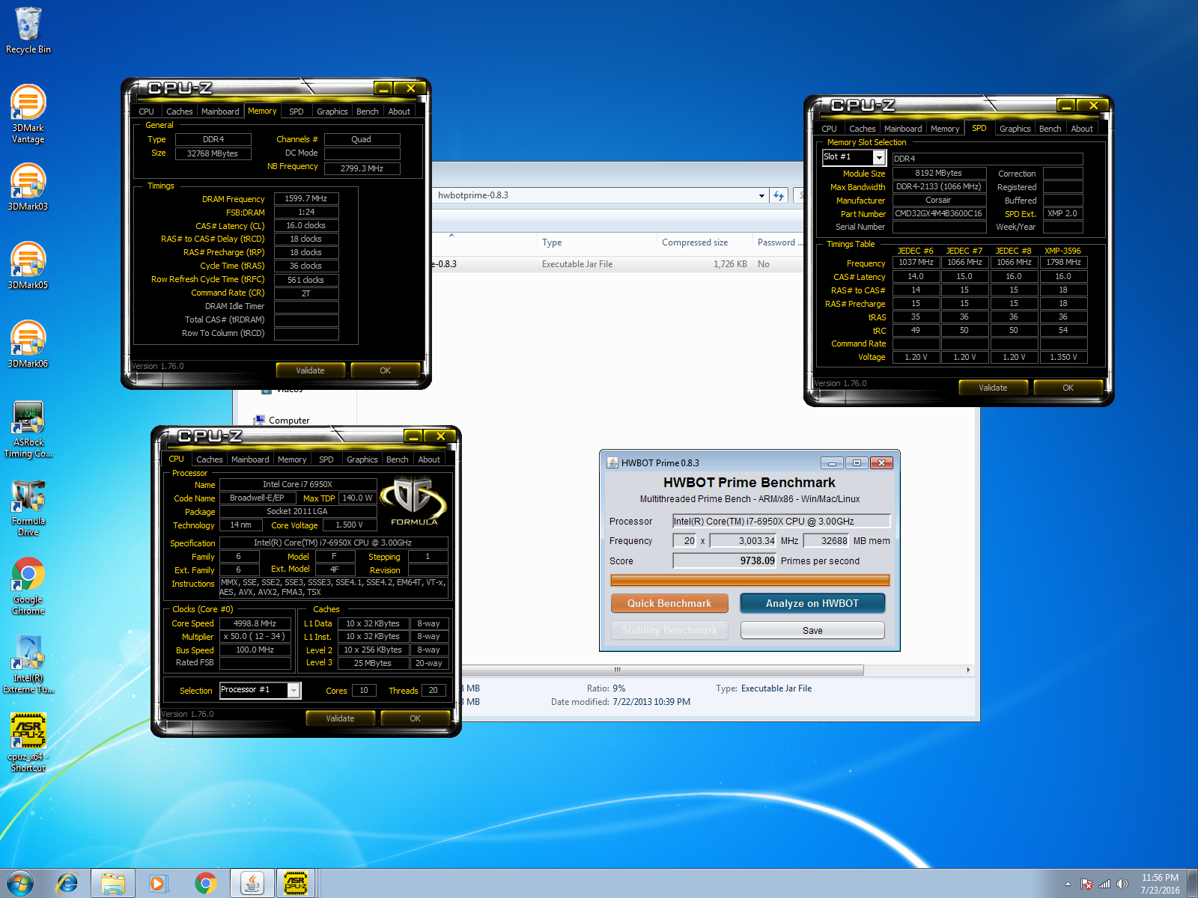Click OK in CPU tab window

click(415, 718)
